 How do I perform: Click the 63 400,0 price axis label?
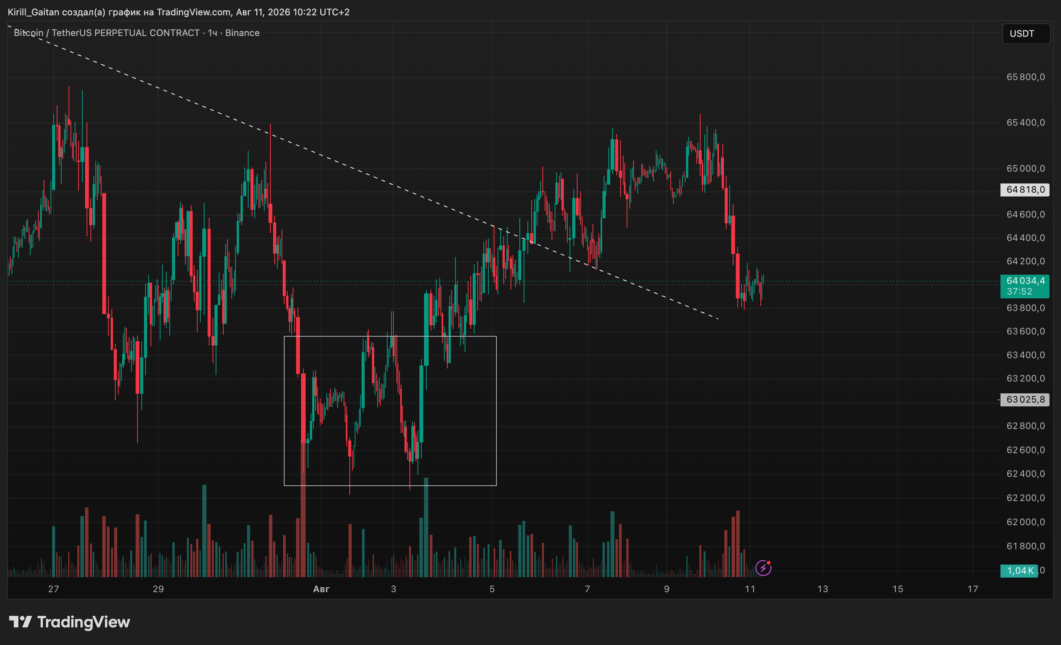[x=1025, y=355]
